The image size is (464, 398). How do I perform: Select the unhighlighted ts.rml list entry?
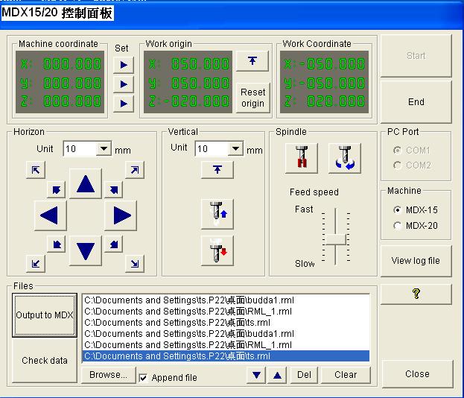[226, 323]
